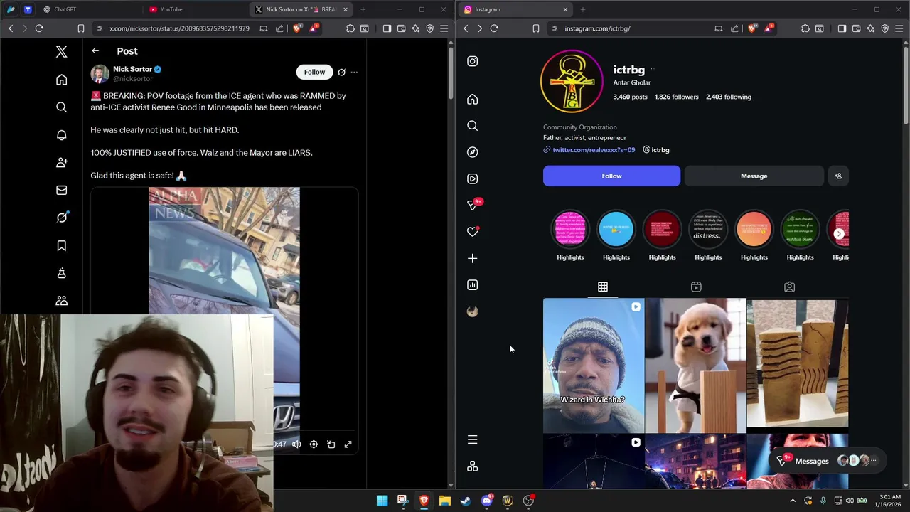This screenshot has width=910, height=512.
Task: Open X messages envelope icon
Action: pos(62,190)
